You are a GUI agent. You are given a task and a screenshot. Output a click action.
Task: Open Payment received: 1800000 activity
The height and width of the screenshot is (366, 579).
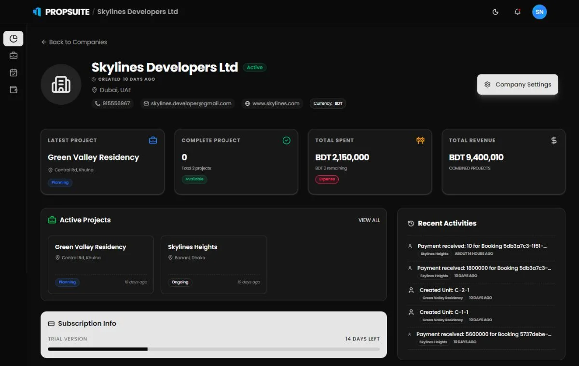(x=481, y=271)
